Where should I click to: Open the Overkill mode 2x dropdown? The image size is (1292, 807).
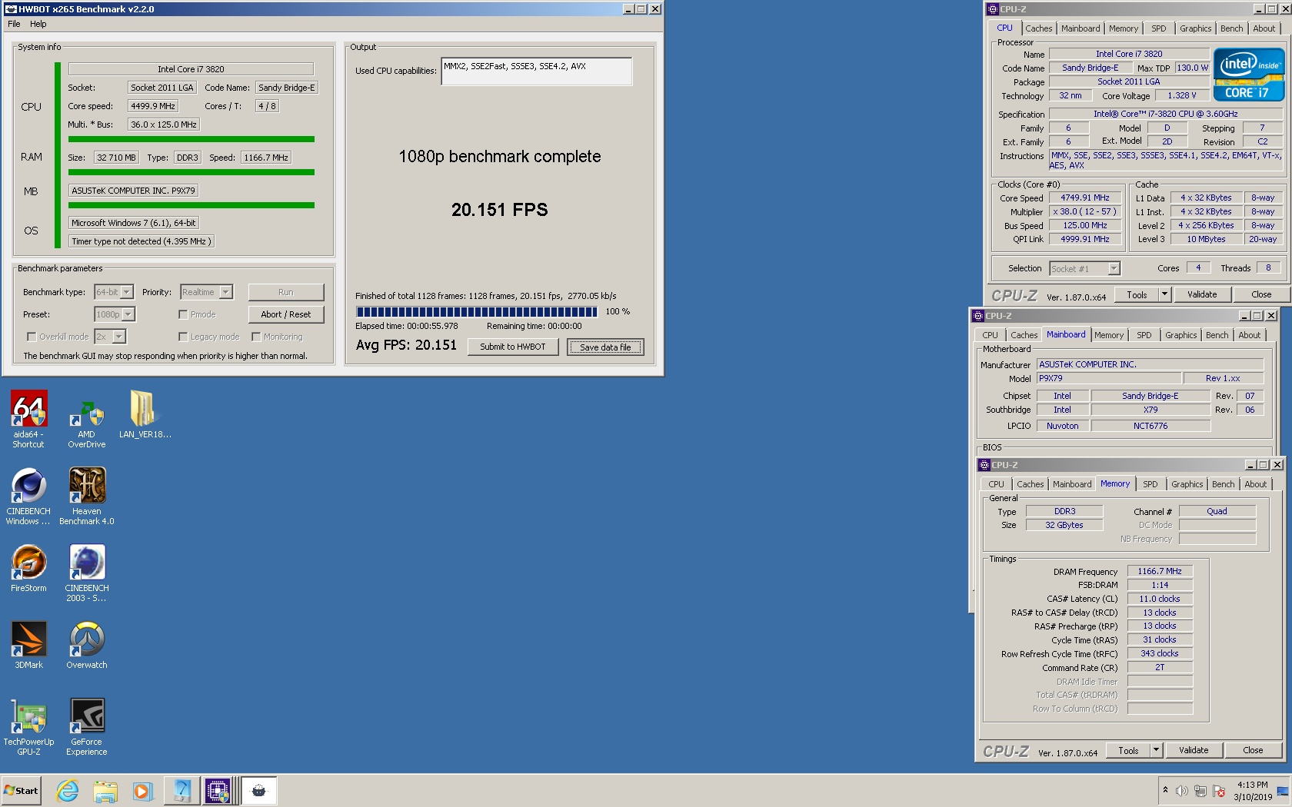pyautogui.click(x=110, y=337)
